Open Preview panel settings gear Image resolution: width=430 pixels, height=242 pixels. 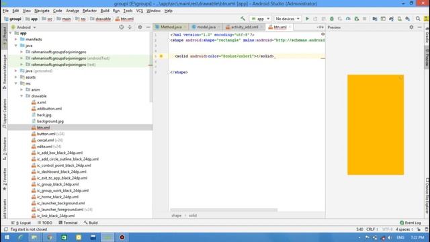(x=411, y=27)
